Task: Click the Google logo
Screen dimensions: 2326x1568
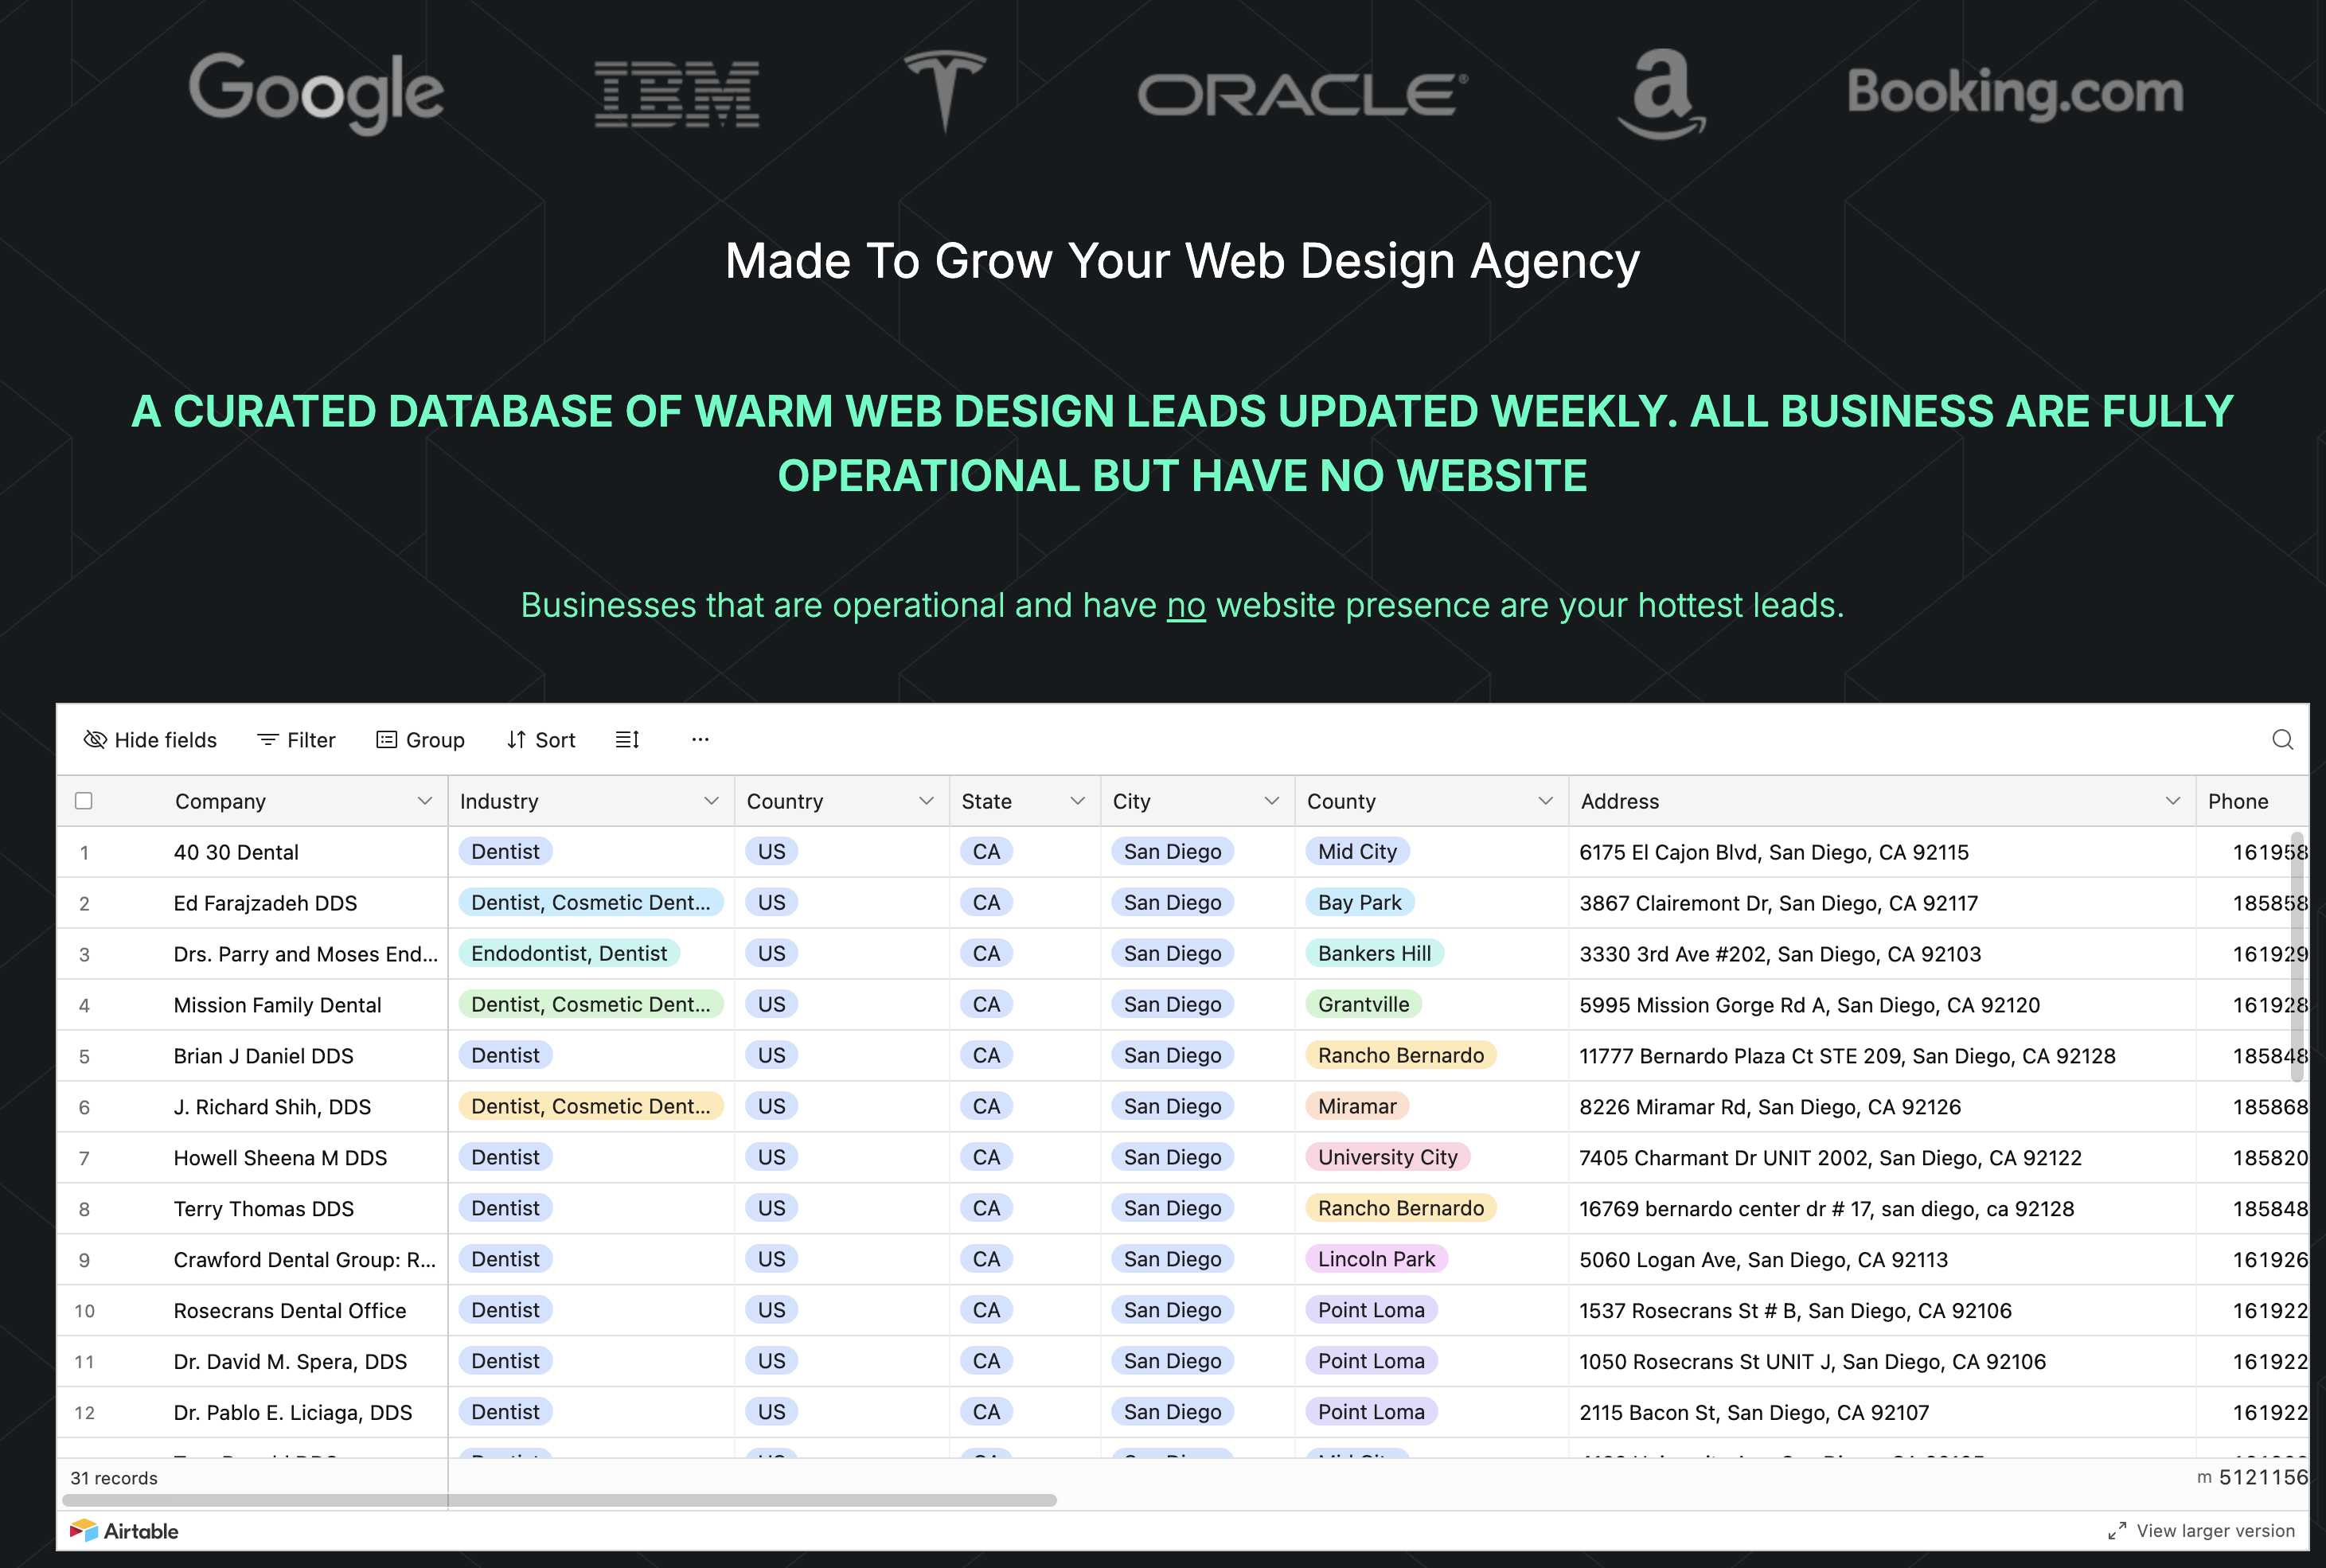Action: (x=316, y=93)
